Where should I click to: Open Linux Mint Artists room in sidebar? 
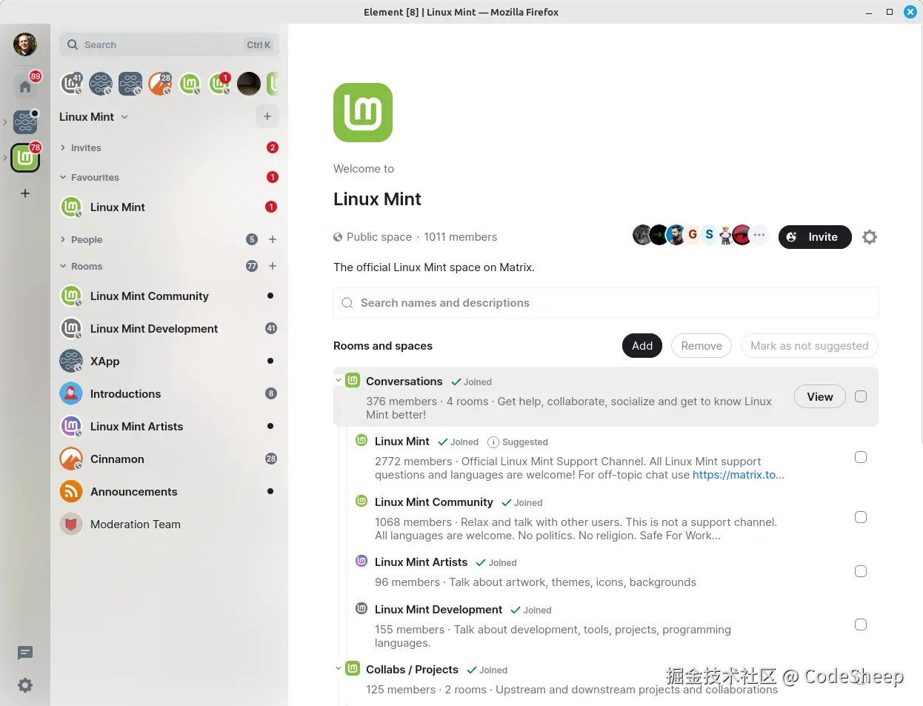pos(169,427)
